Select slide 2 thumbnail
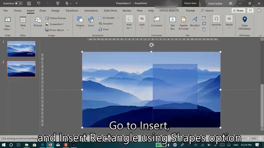Image resolution: width=264 pixels, height=148 pixels. pos(21,69)
